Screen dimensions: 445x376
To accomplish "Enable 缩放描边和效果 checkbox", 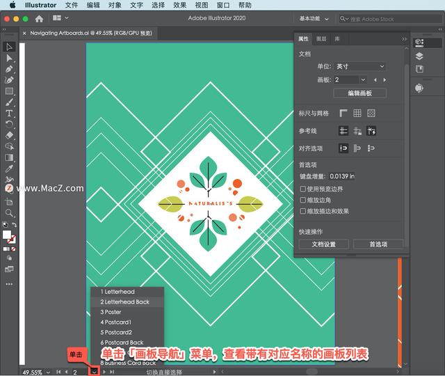I will (303, 211).
